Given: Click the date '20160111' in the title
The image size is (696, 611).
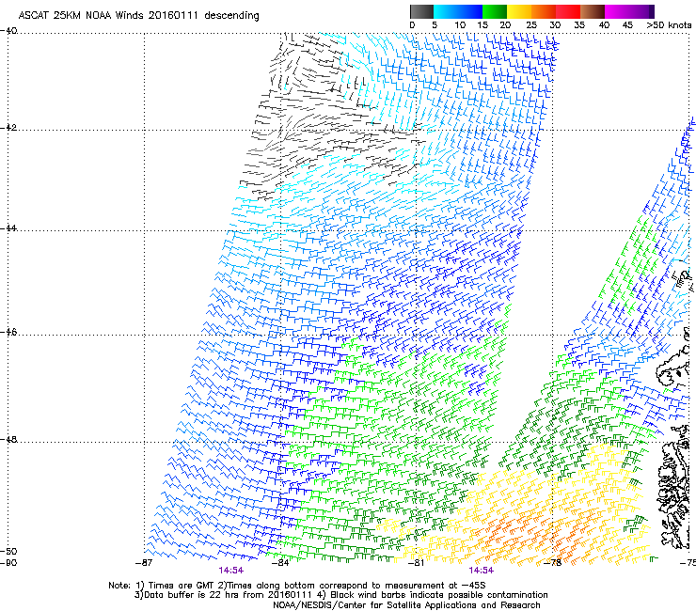Looking at the screenshot, I should (173, 15).
